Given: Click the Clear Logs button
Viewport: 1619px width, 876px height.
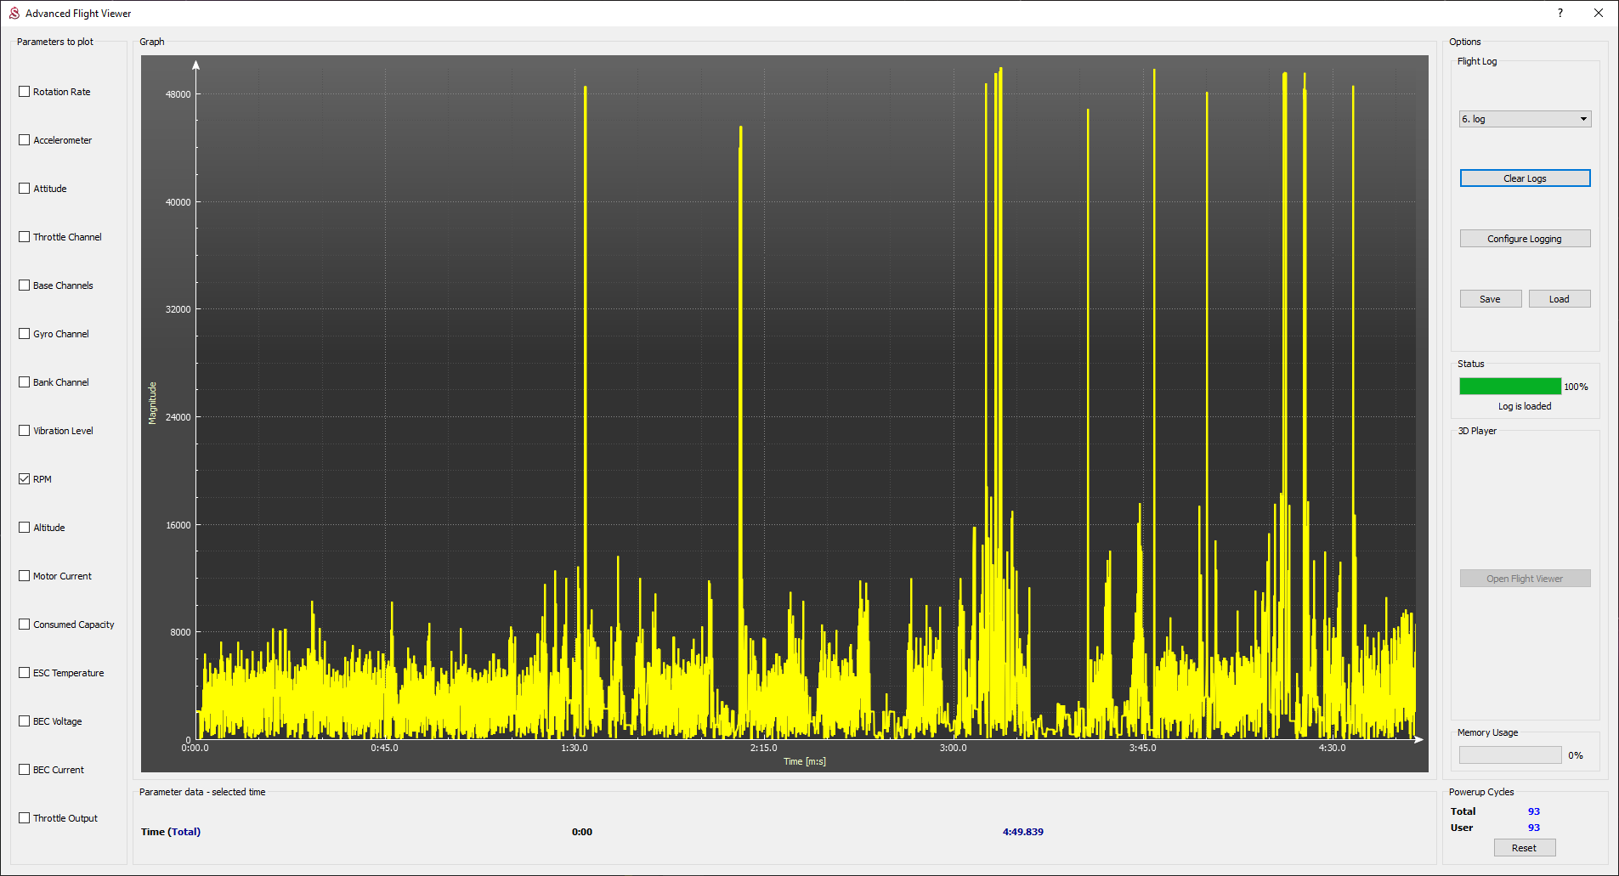Looking at the screenshot, I should [1525, 178].
